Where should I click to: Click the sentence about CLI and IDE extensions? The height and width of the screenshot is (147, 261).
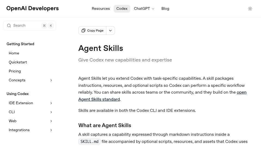(x=137, y=111)
